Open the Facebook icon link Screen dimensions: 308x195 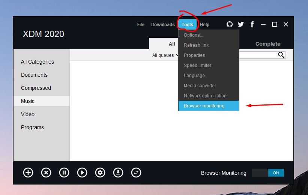point(252,24)
